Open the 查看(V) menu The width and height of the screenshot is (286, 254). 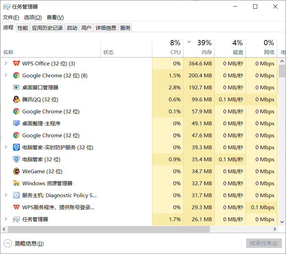tap(55, 17)
